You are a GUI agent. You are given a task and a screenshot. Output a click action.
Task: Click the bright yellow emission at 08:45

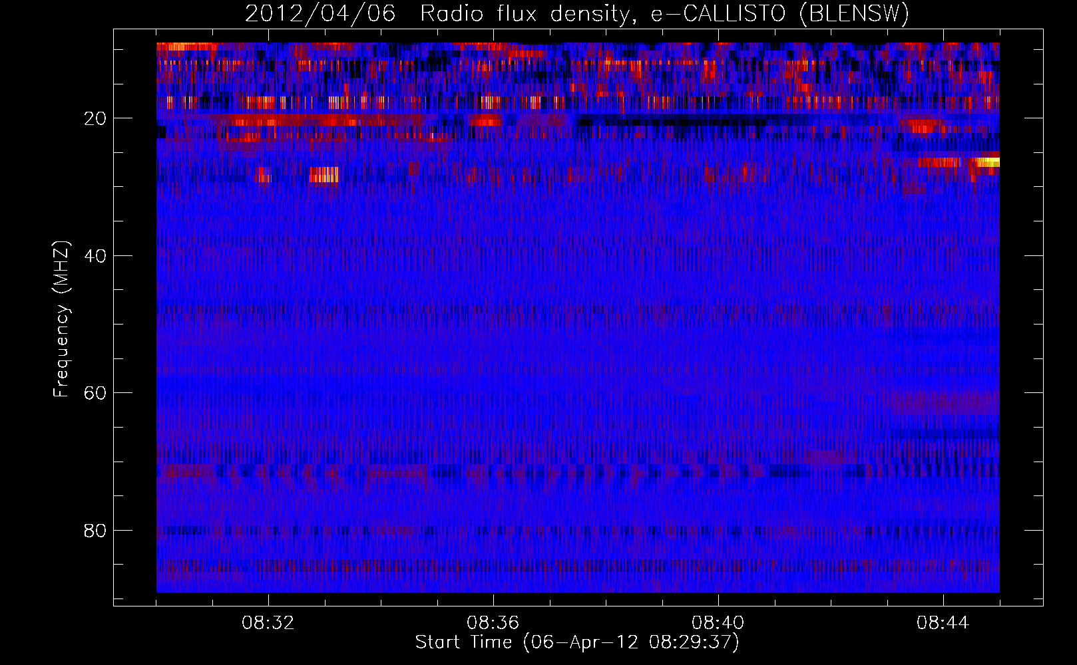click(987, 162)
